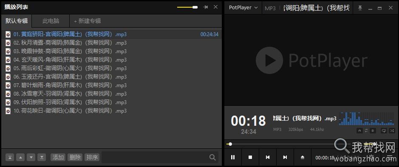This screenshot has width=399, height=167.
Task: Click the 00:24:34 duration of track 01
Action: [x=209, y=34]
